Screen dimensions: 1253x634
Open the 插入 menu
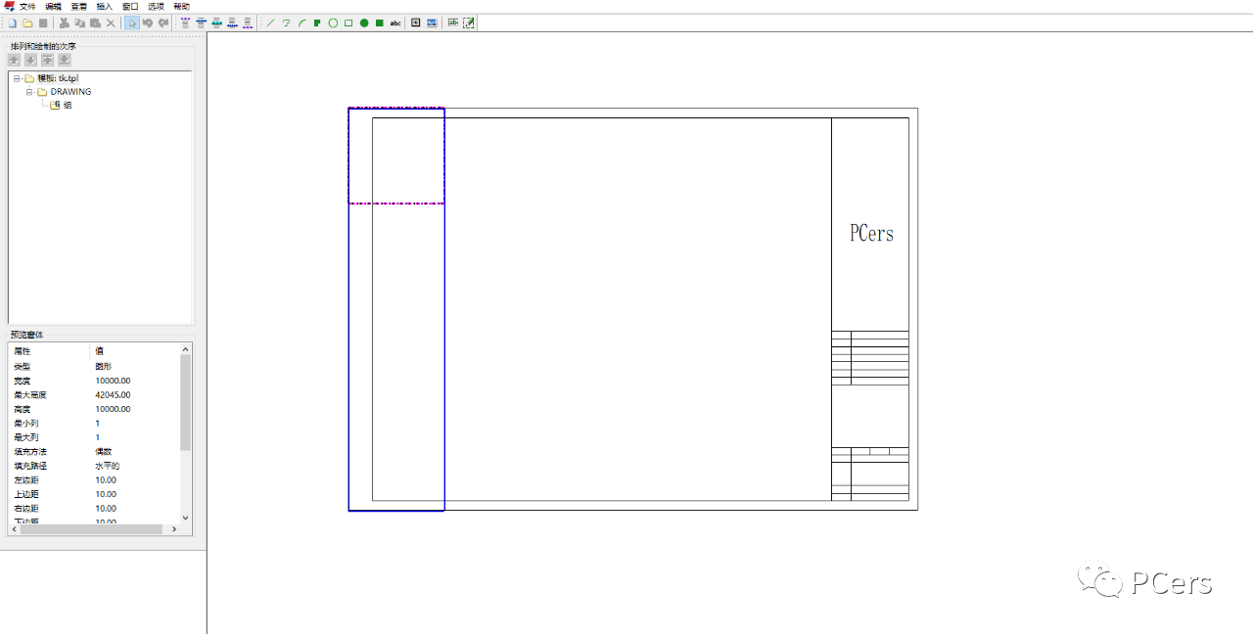click(104, 6)
